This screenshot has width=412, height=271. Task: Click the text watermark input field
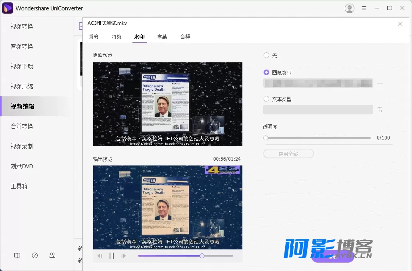tap(318, 110)
